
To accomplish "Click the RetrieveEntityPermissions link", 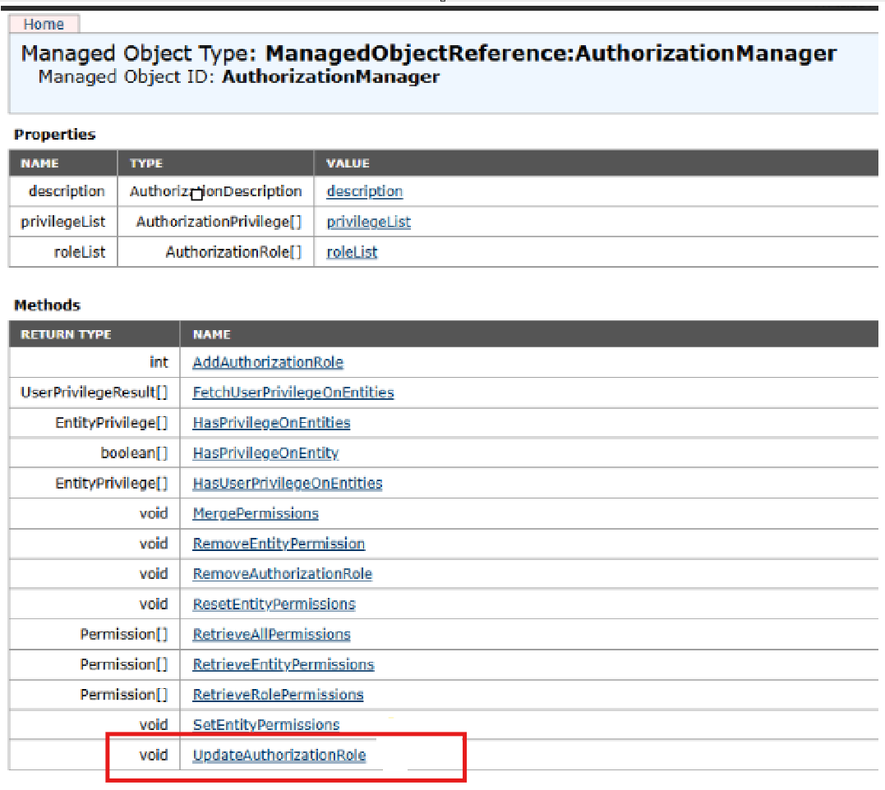I will 283,664.
